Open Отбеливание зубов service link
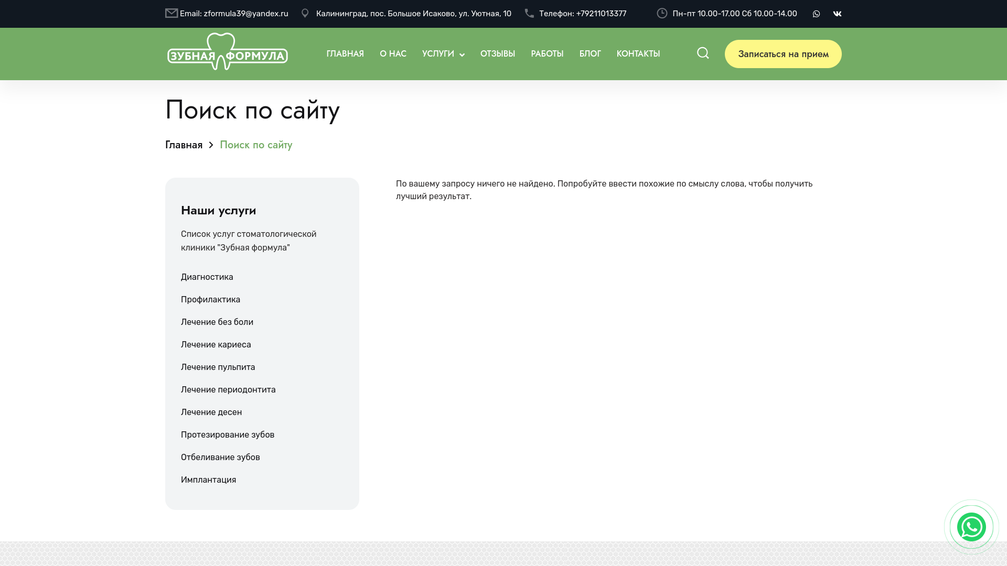The width and height of the screenshot is (1007, 566). [220, 458]
